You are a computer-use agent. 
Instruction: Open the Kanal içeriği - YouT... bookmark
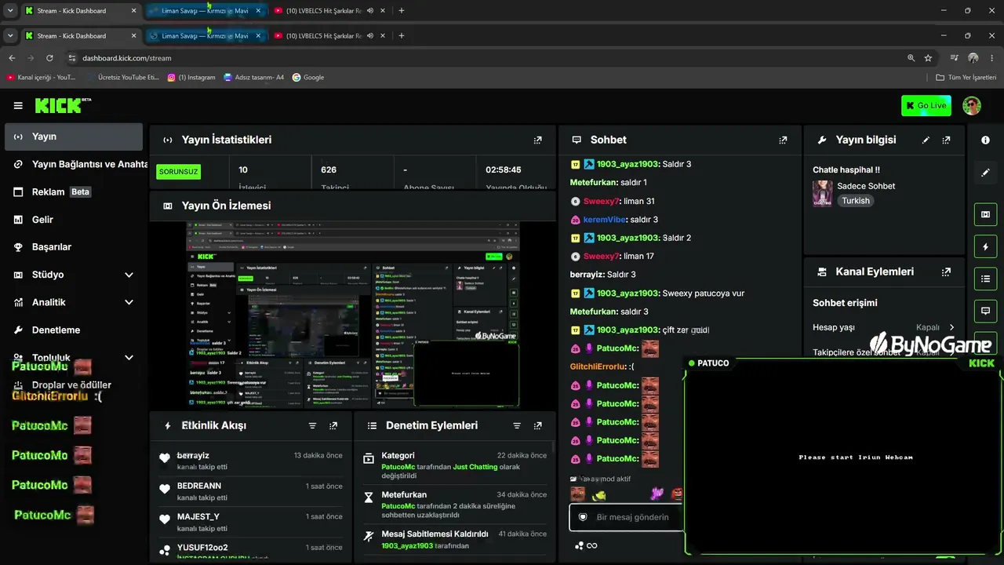(x=42, y=78)
